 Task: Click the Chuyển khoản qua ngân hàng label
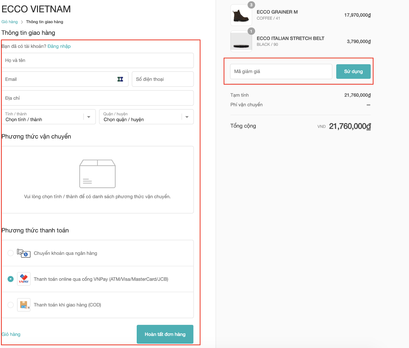(65, 253)
